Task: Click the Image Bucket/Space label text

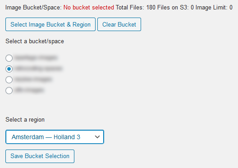Action: click(x=33, y=7)
